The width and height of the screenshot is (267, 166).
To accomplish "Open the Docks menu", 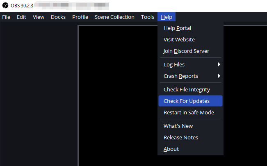I will (x=58, y=17).
